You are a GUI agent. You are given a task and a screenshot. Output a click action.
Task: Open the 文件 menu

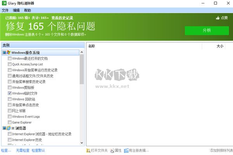click(x=5, y=10)
